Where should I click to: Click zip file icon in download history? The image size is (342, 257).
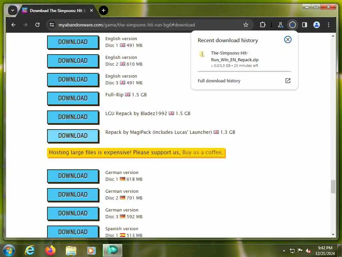tap(202, 54)
